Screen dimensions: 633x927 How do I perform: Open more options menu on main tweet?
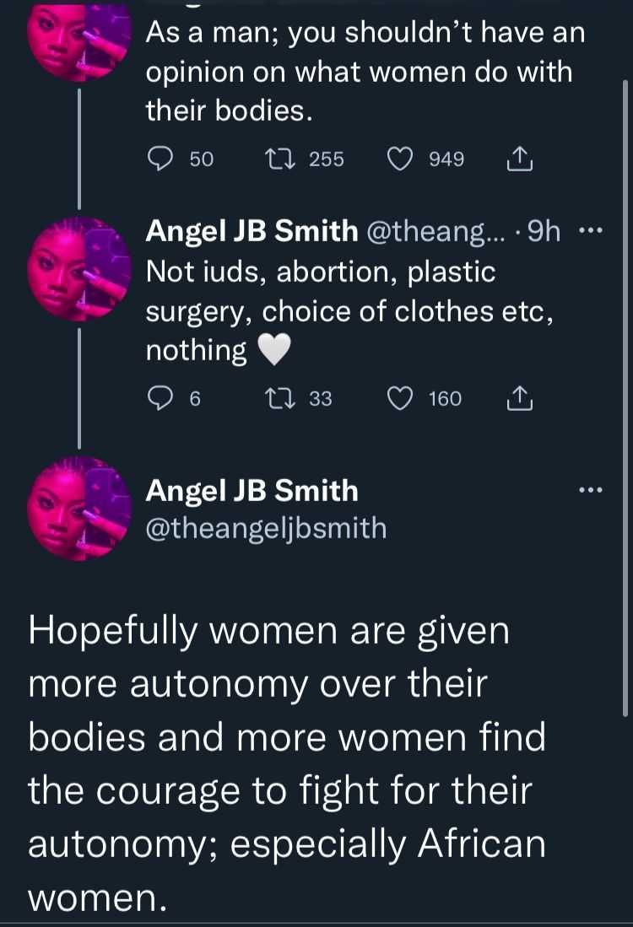(591, 489)
